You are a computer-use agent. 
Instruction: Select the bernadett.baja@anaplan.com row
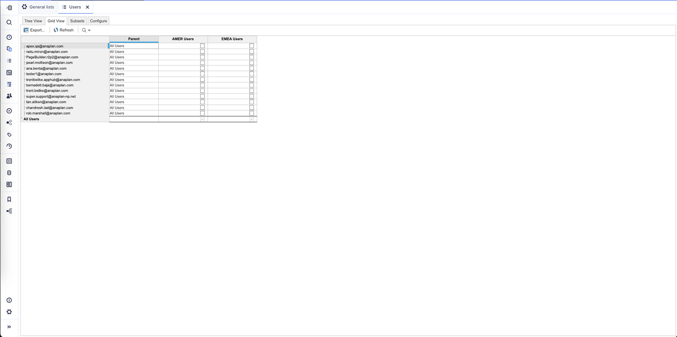pos(65,85)
